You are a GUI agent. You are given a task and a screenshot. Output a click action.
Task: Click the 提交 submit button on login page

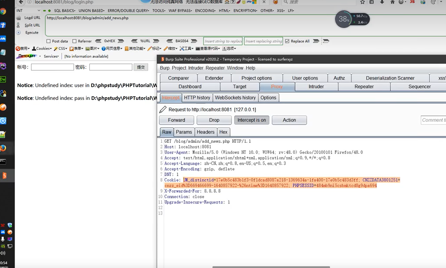141,67
